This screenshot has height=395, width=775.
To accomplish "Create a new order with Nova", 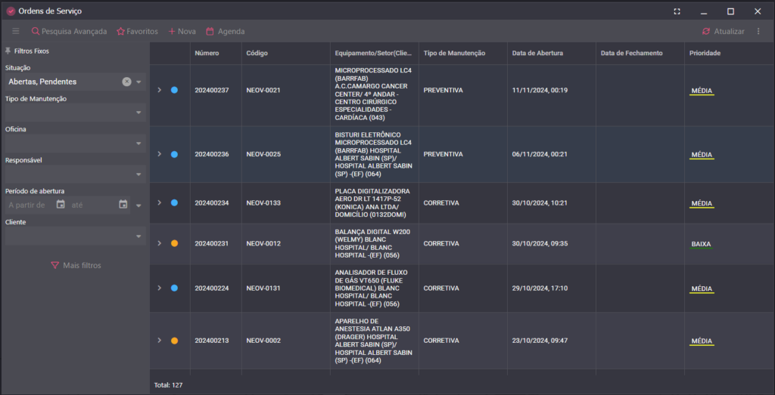I will (182, 32).
